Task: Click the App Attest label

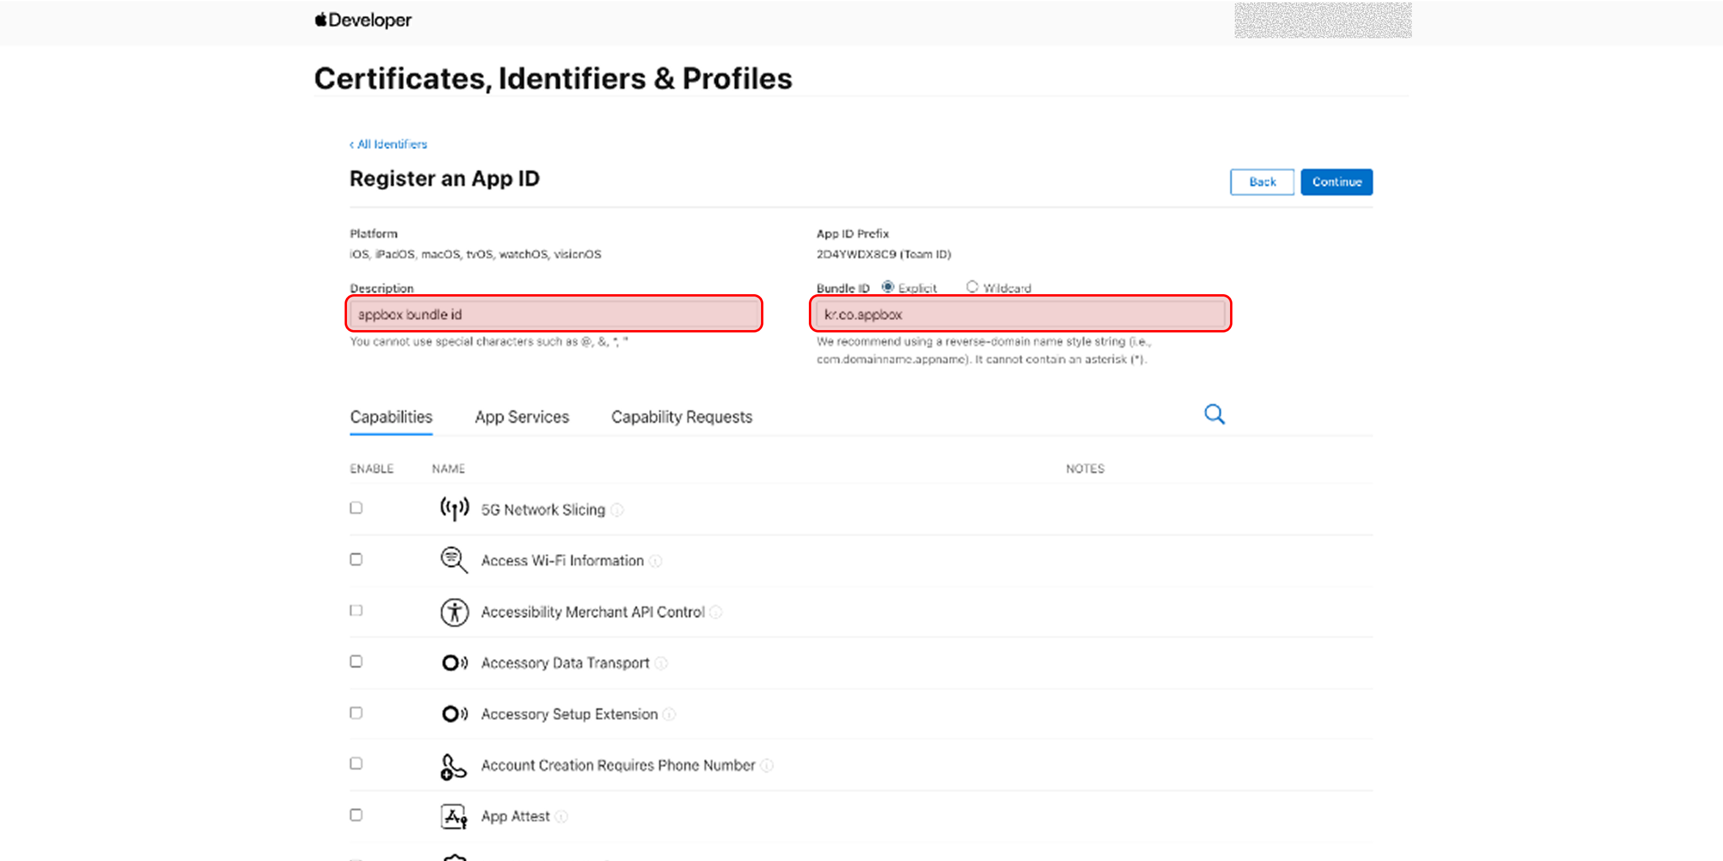Action: [x=516, y=817]
